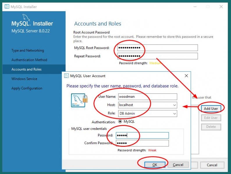Focus the User Name field with woodman

click(x=147, y=97)
